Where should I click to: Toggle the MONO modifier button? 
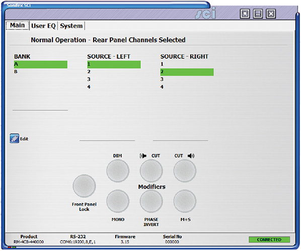click(118, 201)
